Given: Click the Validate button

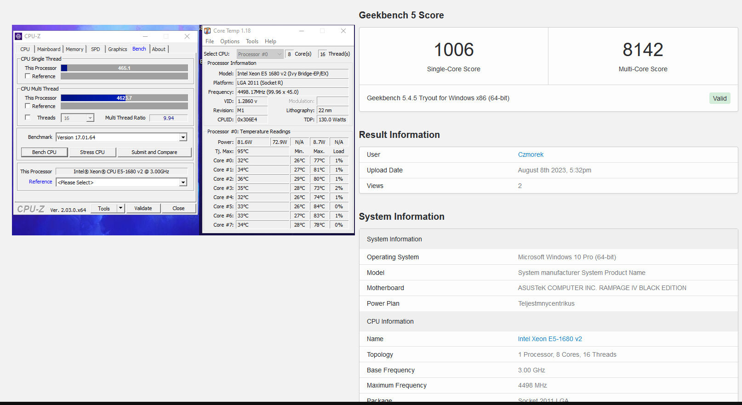Looking at the screenshot, I should (x=143, y=208).
